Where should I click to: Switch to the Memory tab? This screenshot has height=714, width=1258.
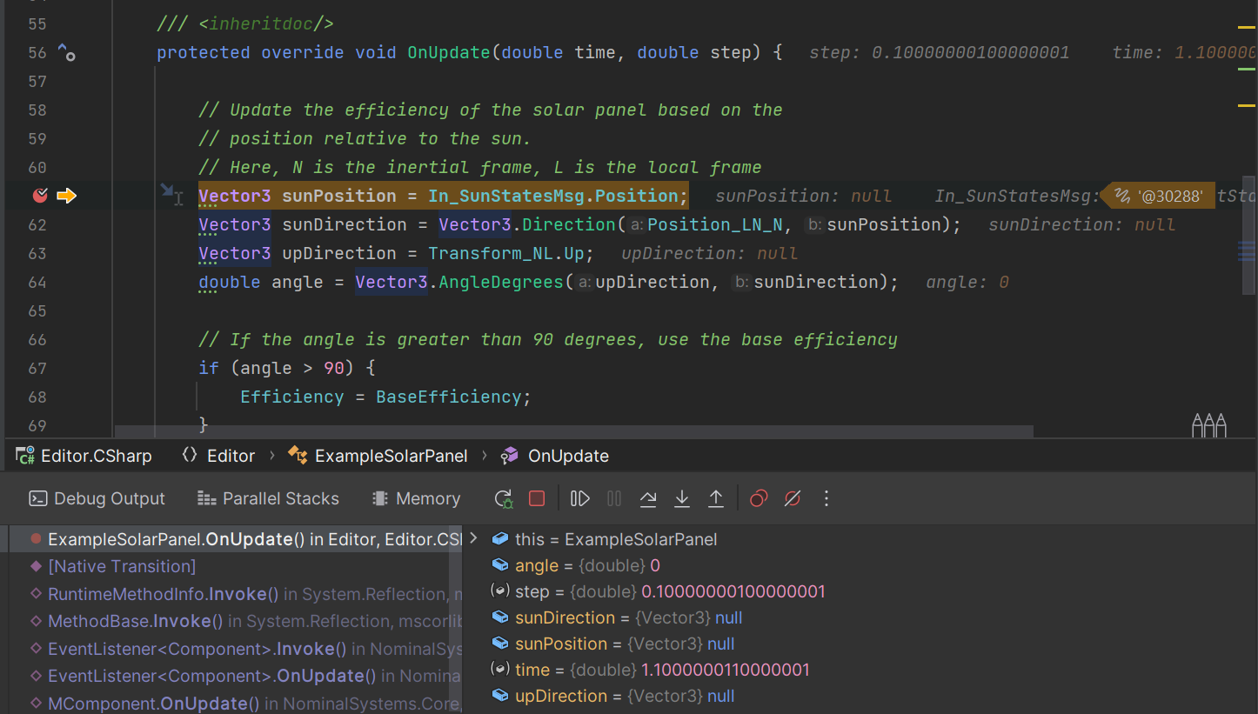pyautogui.click(x=416, y=498)
